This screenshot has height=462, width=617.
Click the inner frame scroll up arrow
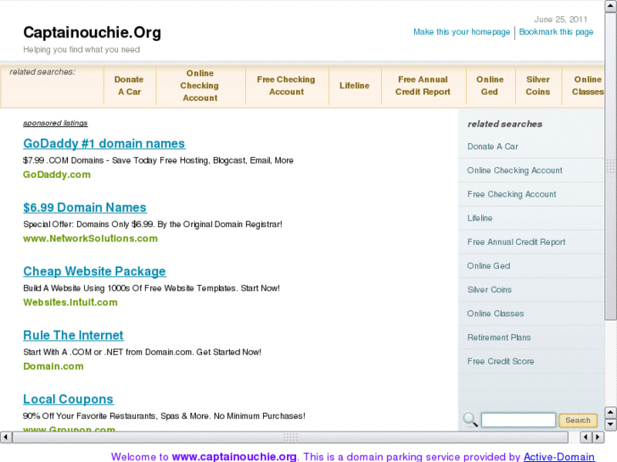pyautogui.click(x=611, y=412)
